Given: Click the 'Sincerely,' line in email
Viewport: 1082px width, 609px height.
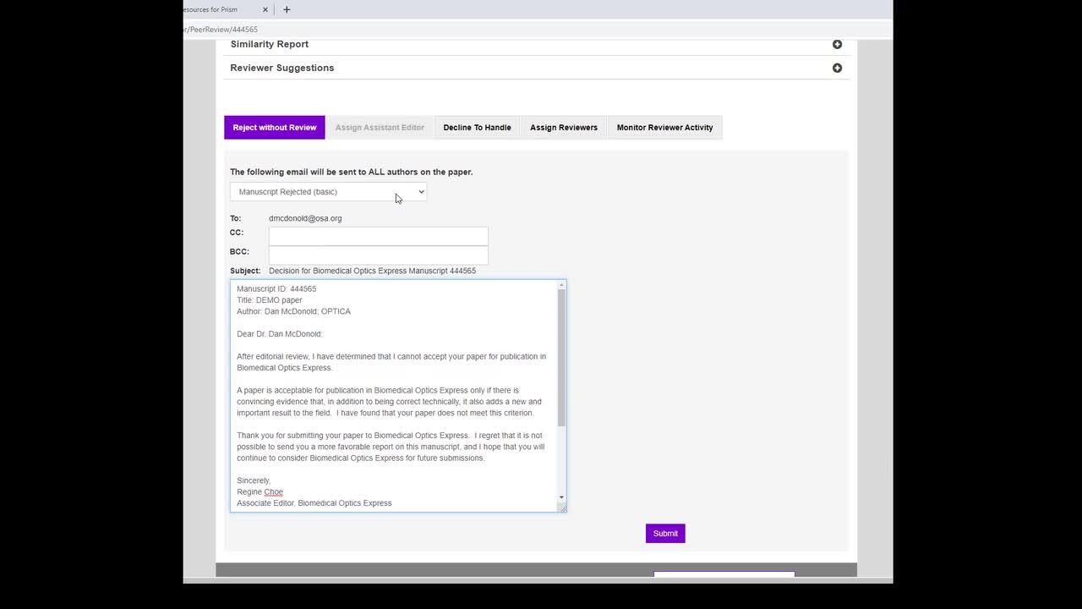Looking at the screenshot, I should [254, 480].
